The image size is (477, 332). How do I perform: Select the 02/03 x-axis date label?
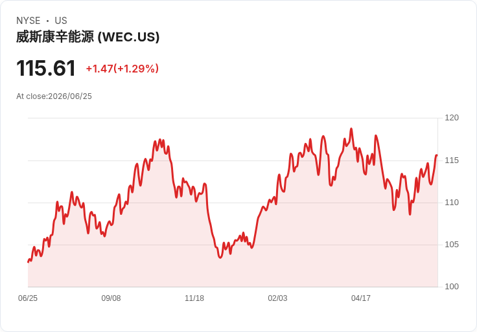(277, 298)
